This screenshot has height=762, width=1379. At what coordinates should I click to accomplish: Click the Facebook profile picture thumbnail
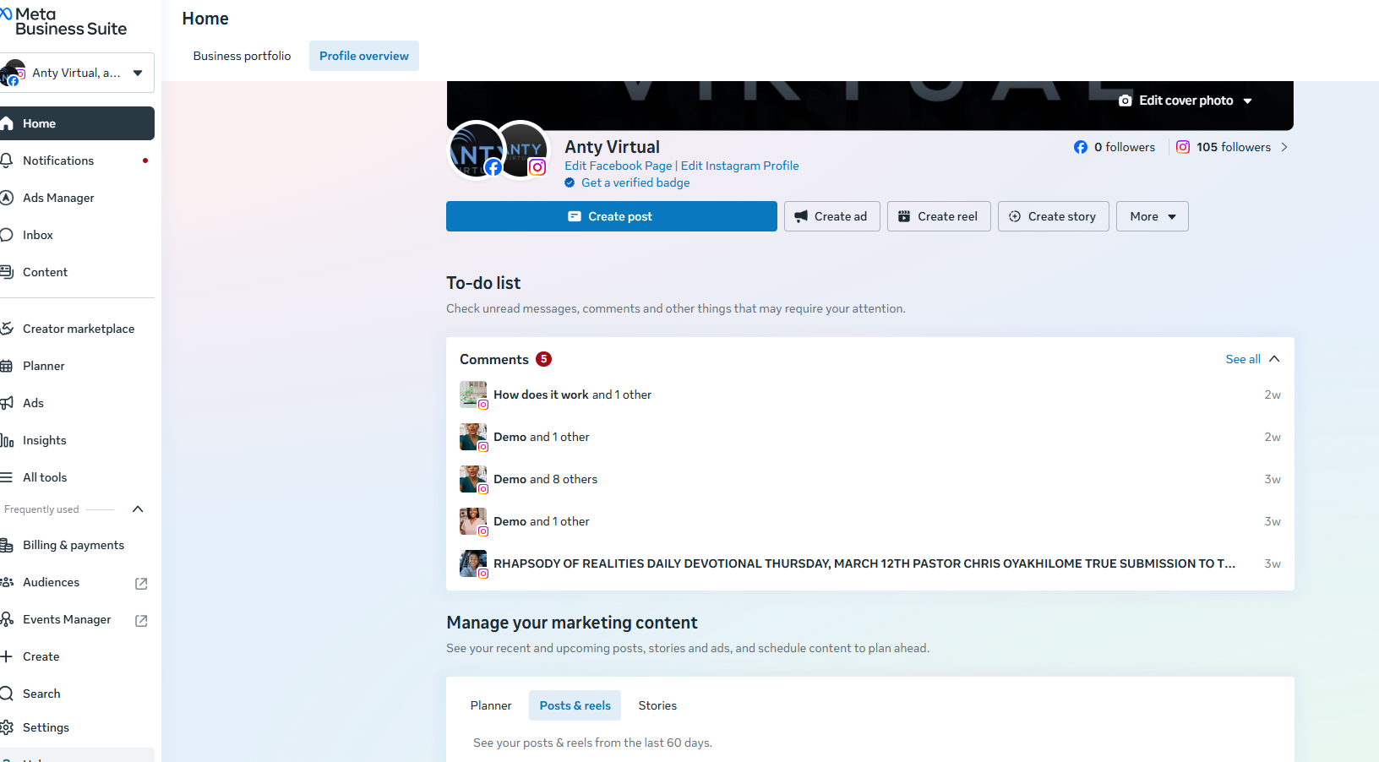pos(475,150)
